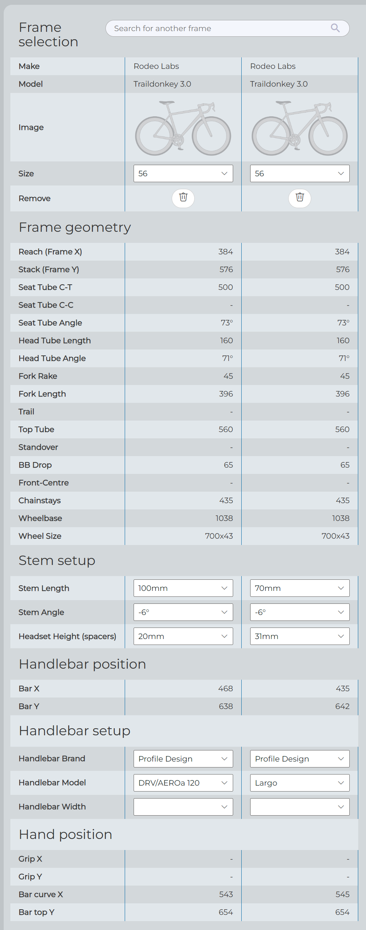
Task: Open second frame's empty Handlebar Width dropdown
Action: 300,807
